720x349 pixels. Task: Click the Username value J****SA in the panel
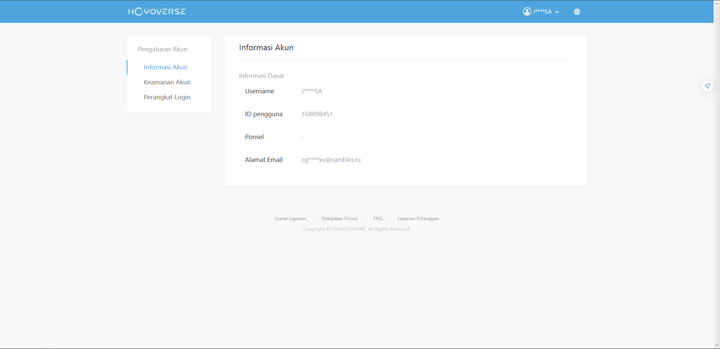coord(312,91)
